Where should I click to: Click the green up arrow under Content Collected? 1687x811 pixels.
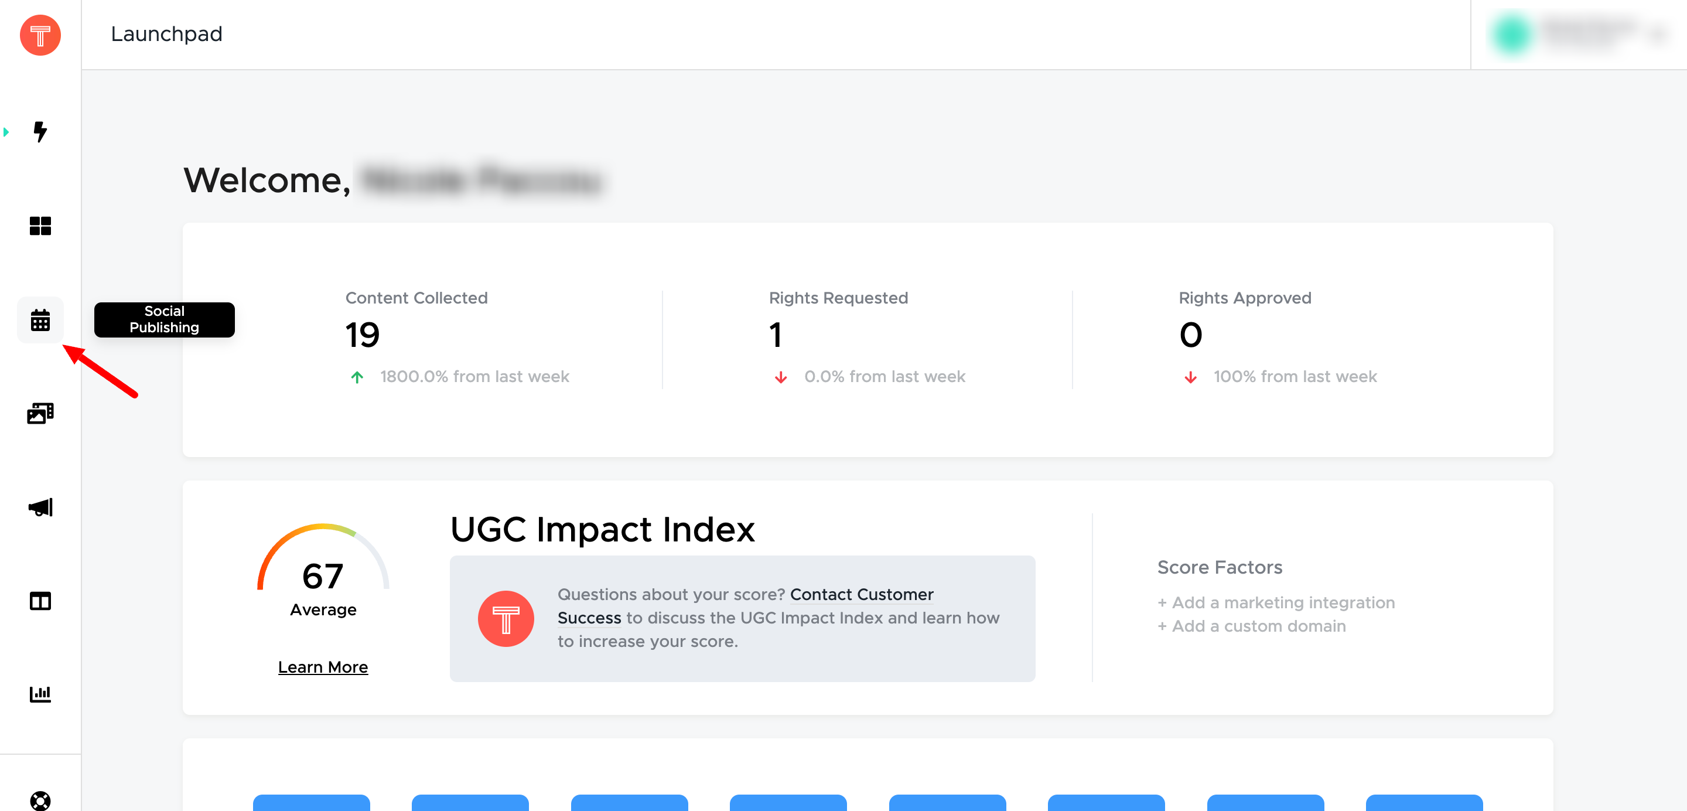click(x=357, y=377)
